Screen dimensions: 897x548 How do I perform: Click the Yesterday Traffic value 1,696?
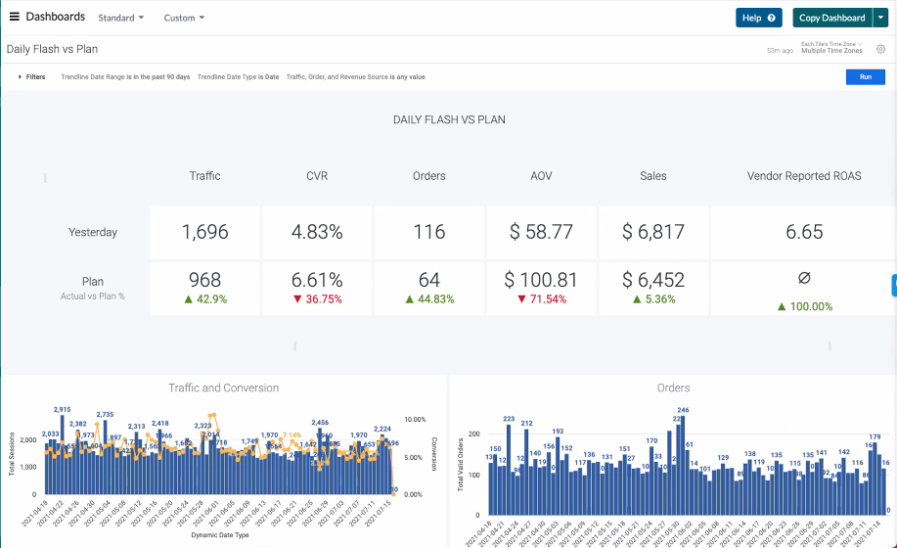(x=204, y=232)
